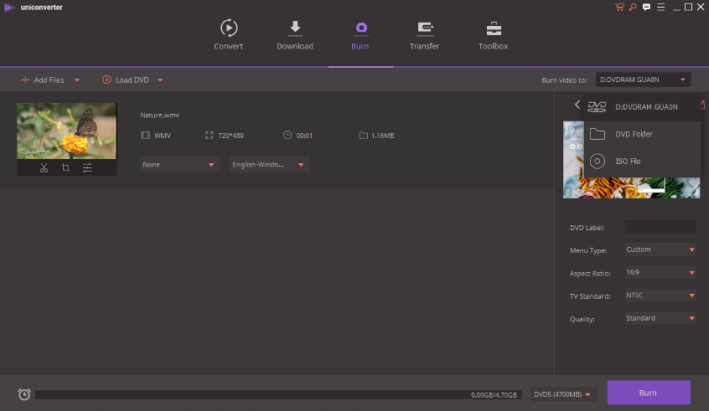
Task: Click the 00:01 duration text
Action: point(304,136)
